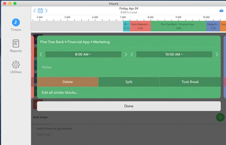Click the cloud sync icon

(221, 11)
